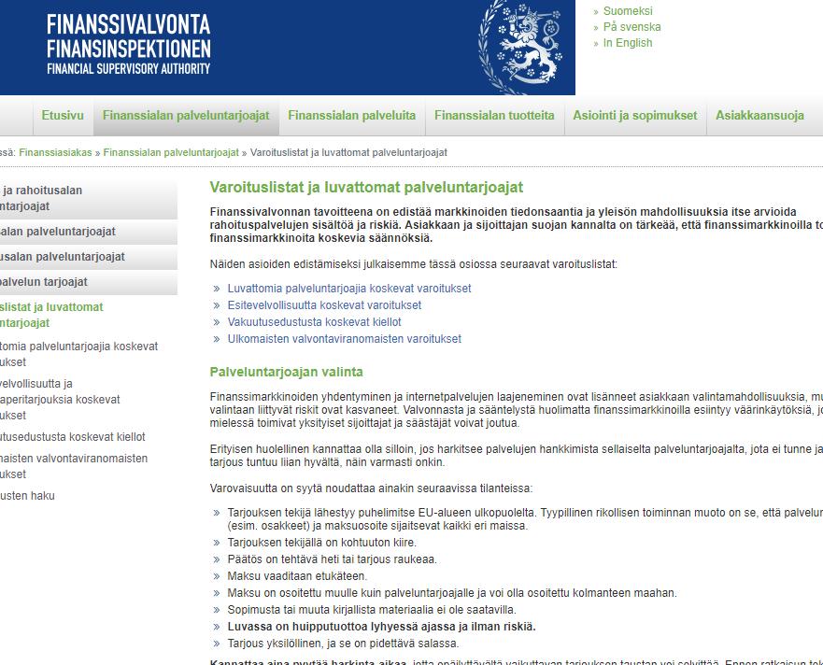Open Luvattomia palveluntarjoajia koskevat varoitukset link

(349, 289)
